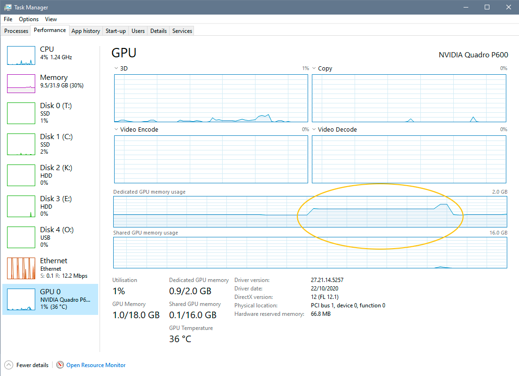
Task: Click the 2.0 GB dedicated memory scale label
Action: click(499, 192)
